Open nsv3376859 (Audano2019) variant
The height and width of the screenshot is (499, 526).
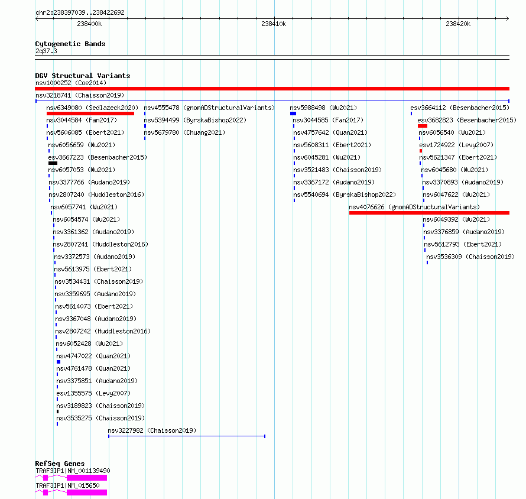pyautogui.click(x=464, y=232)
